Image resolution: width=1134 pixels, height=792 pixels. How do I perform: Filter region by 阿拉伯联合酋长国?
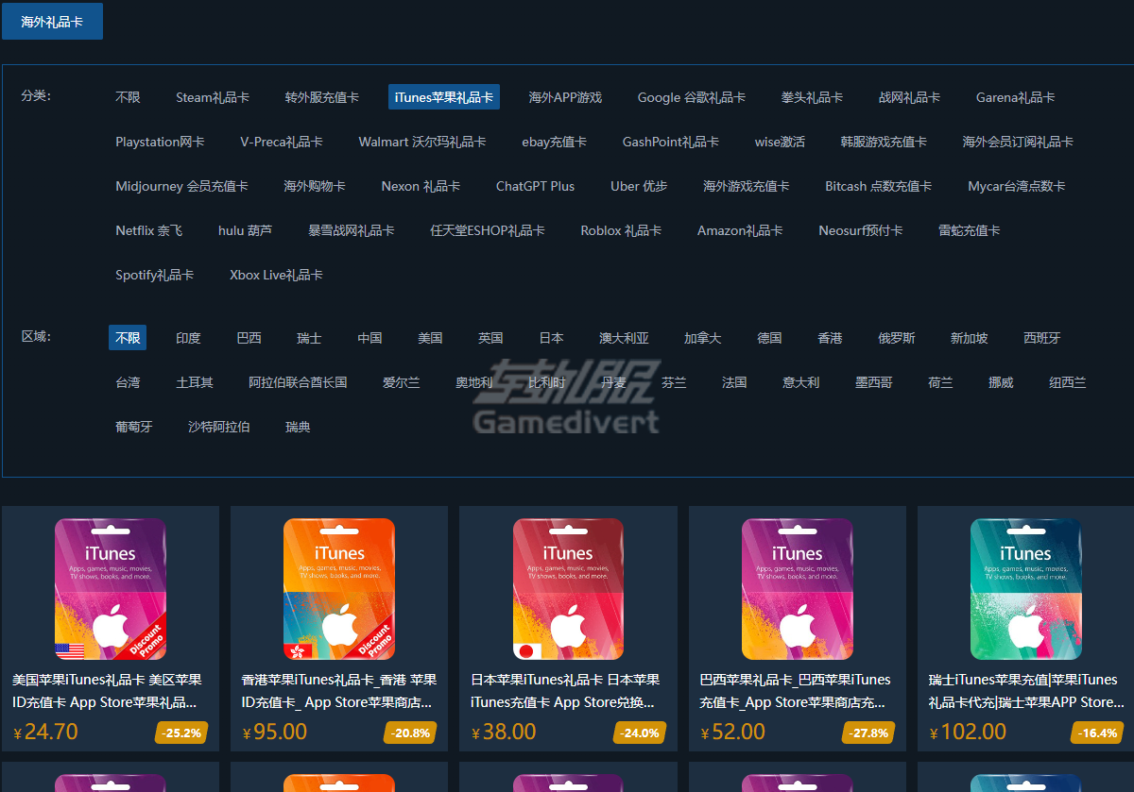pos(298,382)
